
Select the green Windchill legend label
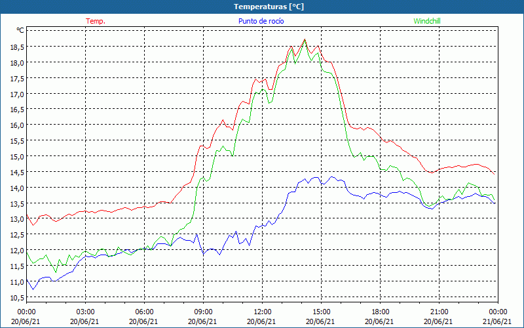(x=427, y=21)
